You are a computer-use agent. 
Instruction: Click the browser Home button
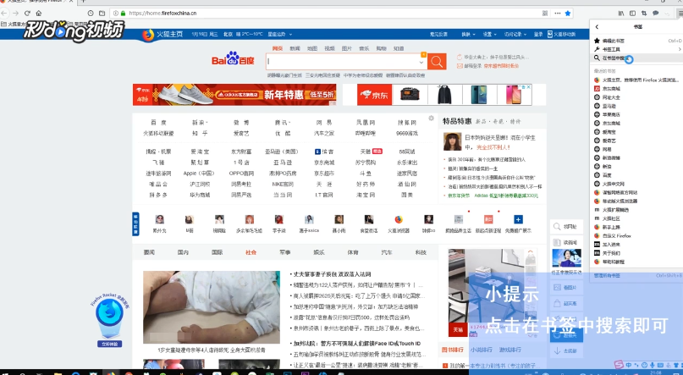pos(38,13)
